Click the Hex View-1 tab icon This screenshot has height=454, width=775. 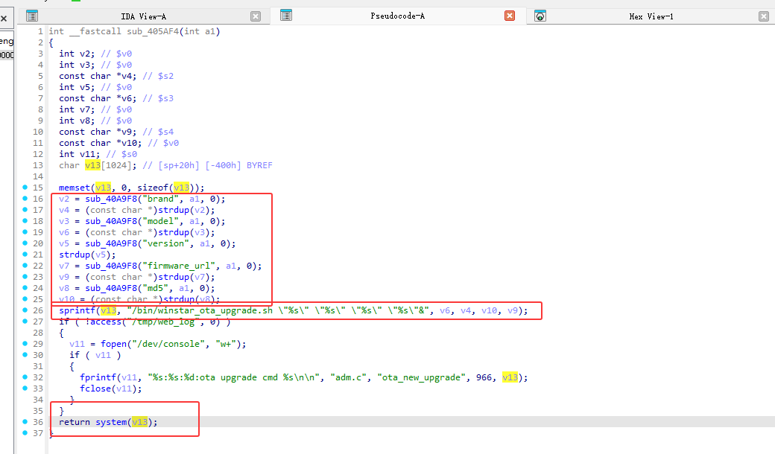pyautogui.click(x=540, y=16)
